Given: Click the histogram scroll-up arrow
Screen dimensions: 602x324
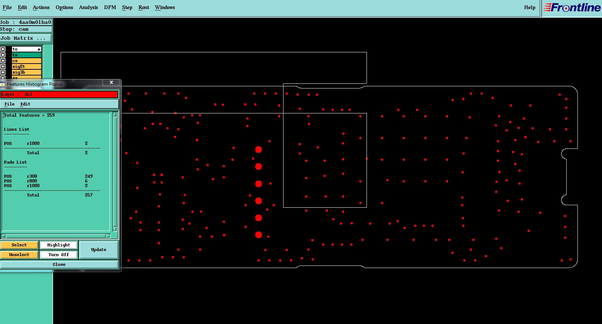Looking at the screenshot, I should 115,115.
